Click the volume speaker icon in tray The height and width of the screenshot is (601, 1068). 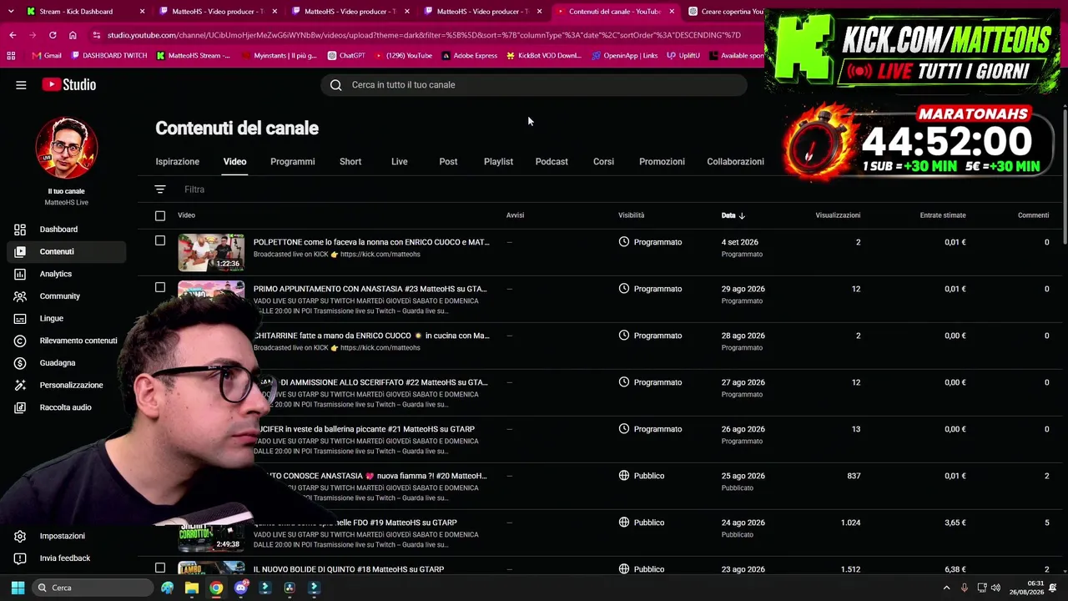[995, 588]
